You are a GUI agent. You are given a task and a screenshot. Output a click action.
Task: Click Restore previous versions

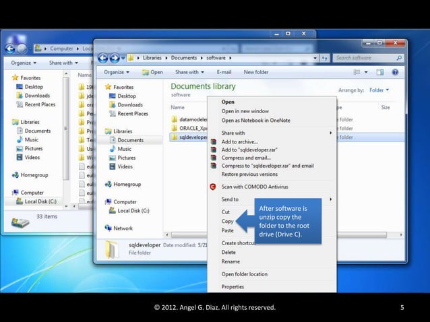(249, 174)
